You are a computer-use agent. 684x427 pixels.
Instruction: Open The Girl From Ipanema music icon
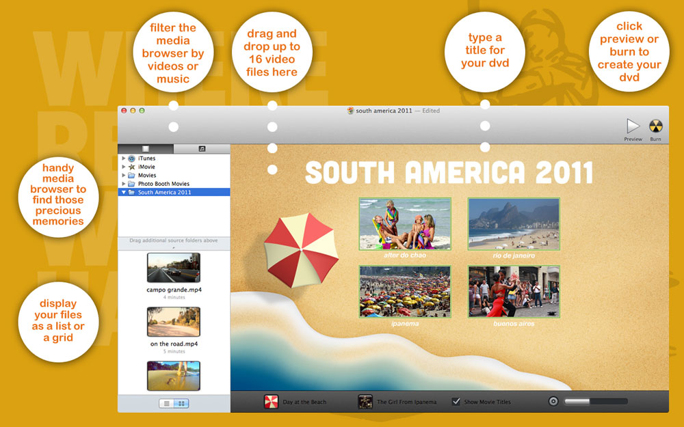tap(365, 402)
